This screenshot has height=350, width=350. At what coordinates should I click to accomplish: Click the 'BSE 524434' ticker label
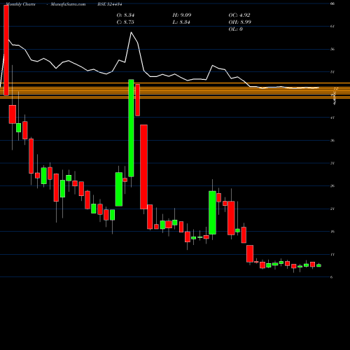[110, 4]
